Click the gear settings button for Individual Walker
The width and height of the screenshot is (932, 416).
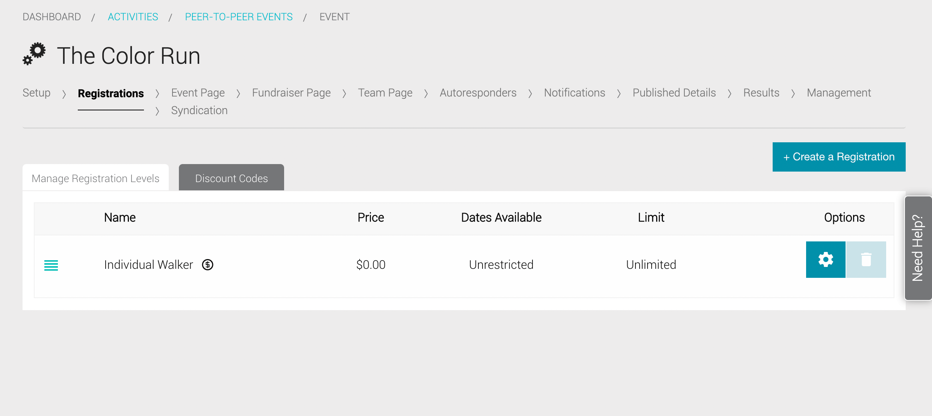pos(826,259)
